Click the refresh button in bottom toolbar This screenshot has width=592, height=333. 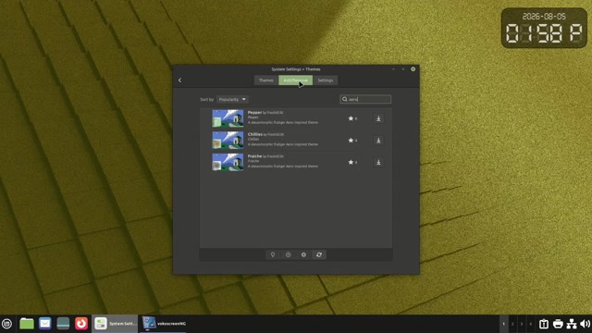coord(319,255)
